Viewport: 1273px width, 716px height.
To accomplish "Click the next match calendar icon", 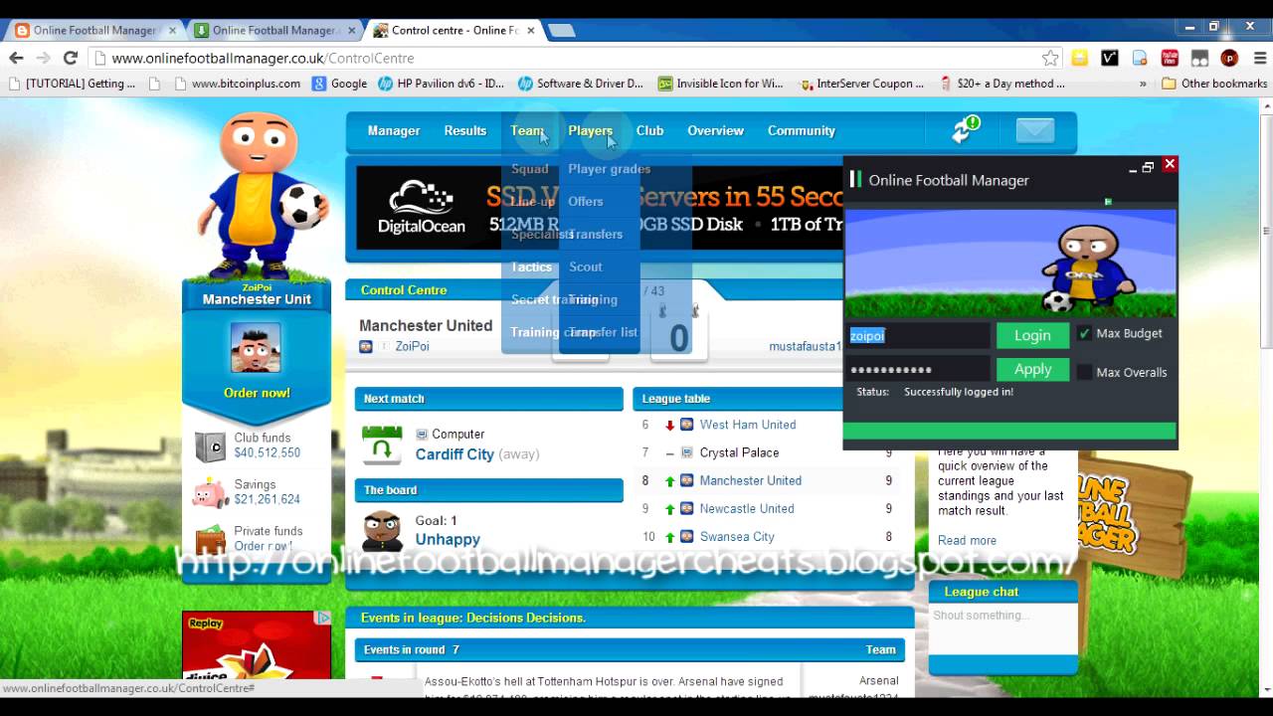I will point(382,445).
